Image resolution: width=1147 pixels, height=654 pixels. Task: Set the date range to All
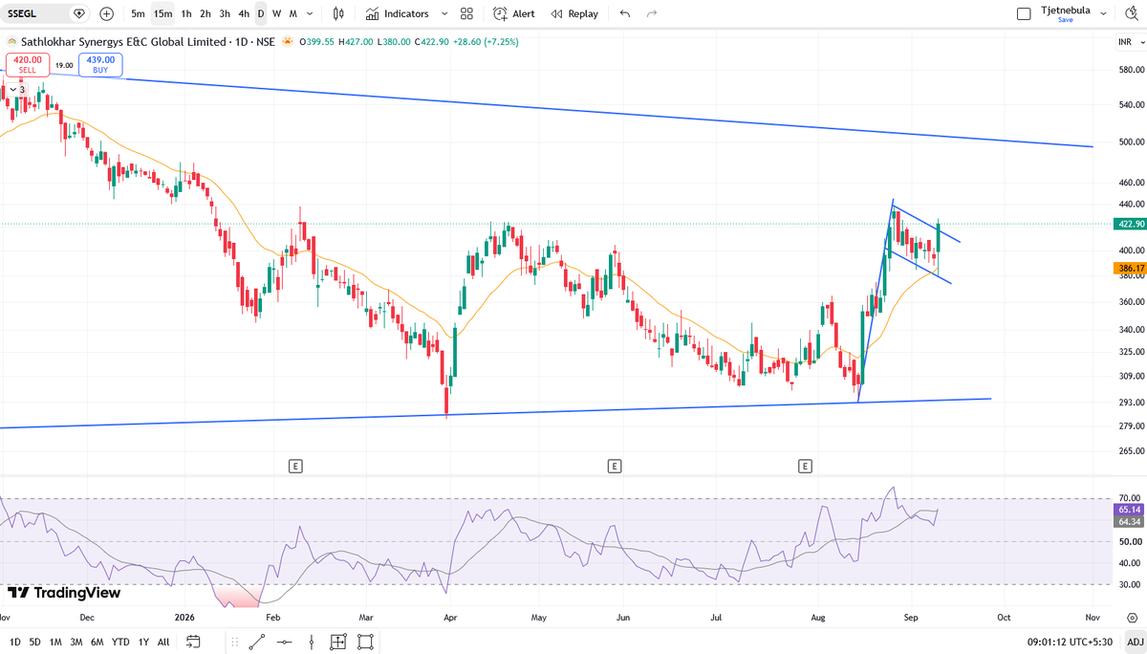pos(163,642)
